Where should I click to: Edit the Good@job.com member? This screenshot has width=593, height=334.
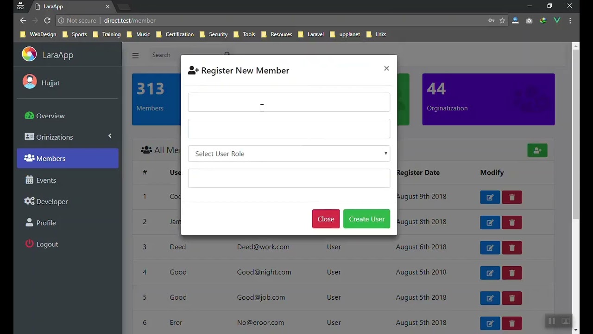(x=490, y=298)
